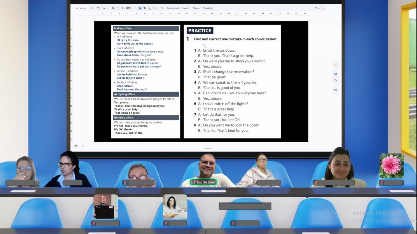Screen dimensions: 417x234
Task: Click the zoom magnifier tool
Action: tap(122, 8)
